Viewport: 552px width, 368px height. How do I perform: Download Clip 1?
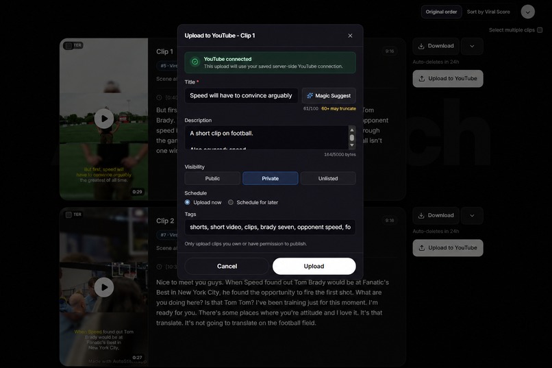click(x=436, y=46)
